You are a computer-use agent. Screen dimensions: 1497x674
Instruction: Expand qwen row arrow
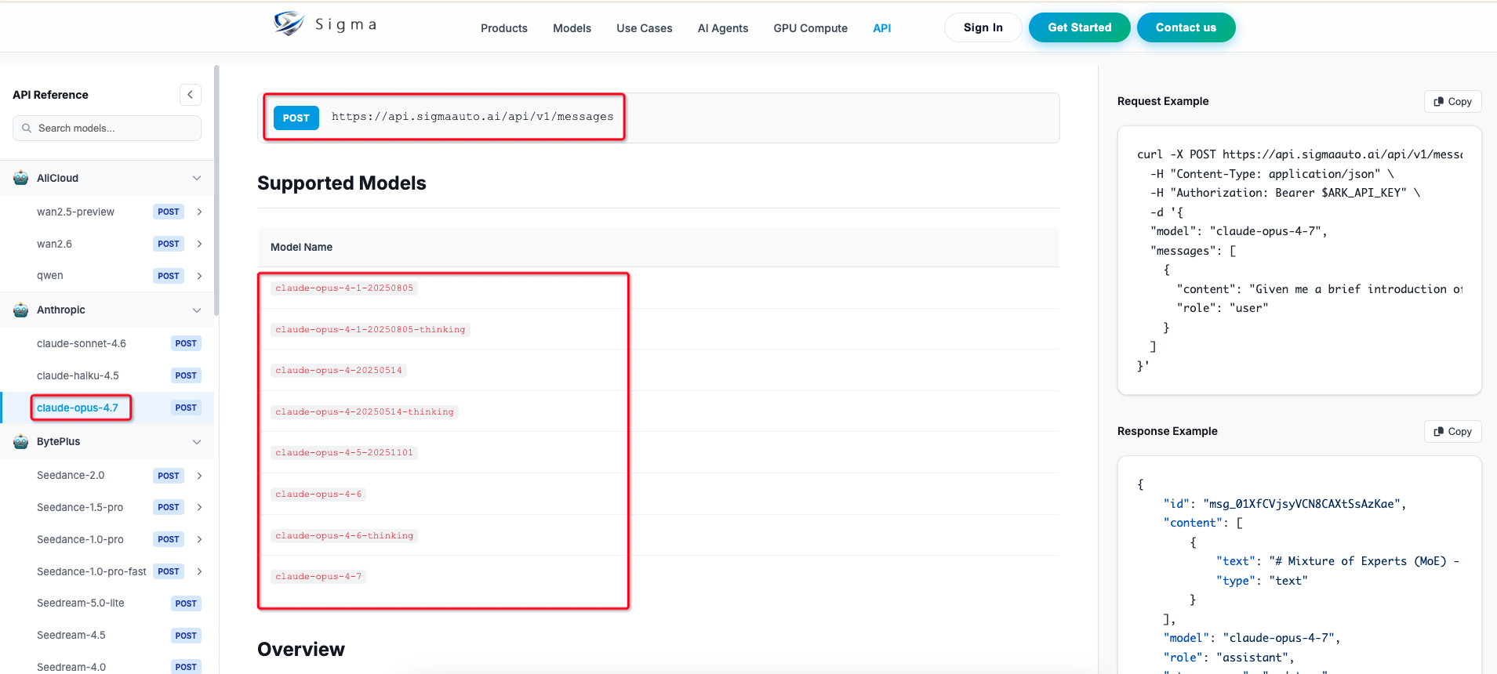199,276
